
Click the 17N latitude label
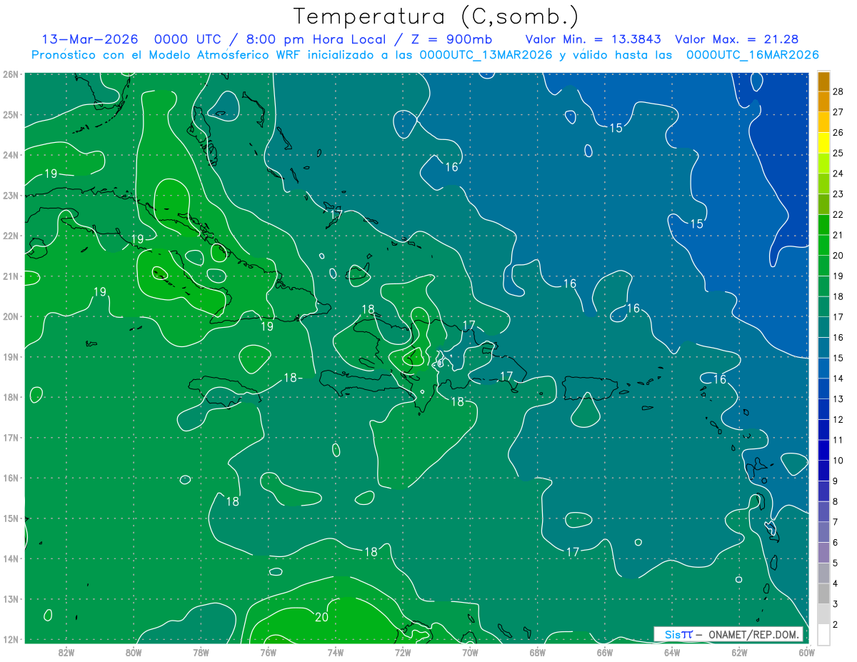[x=10, y=437]
